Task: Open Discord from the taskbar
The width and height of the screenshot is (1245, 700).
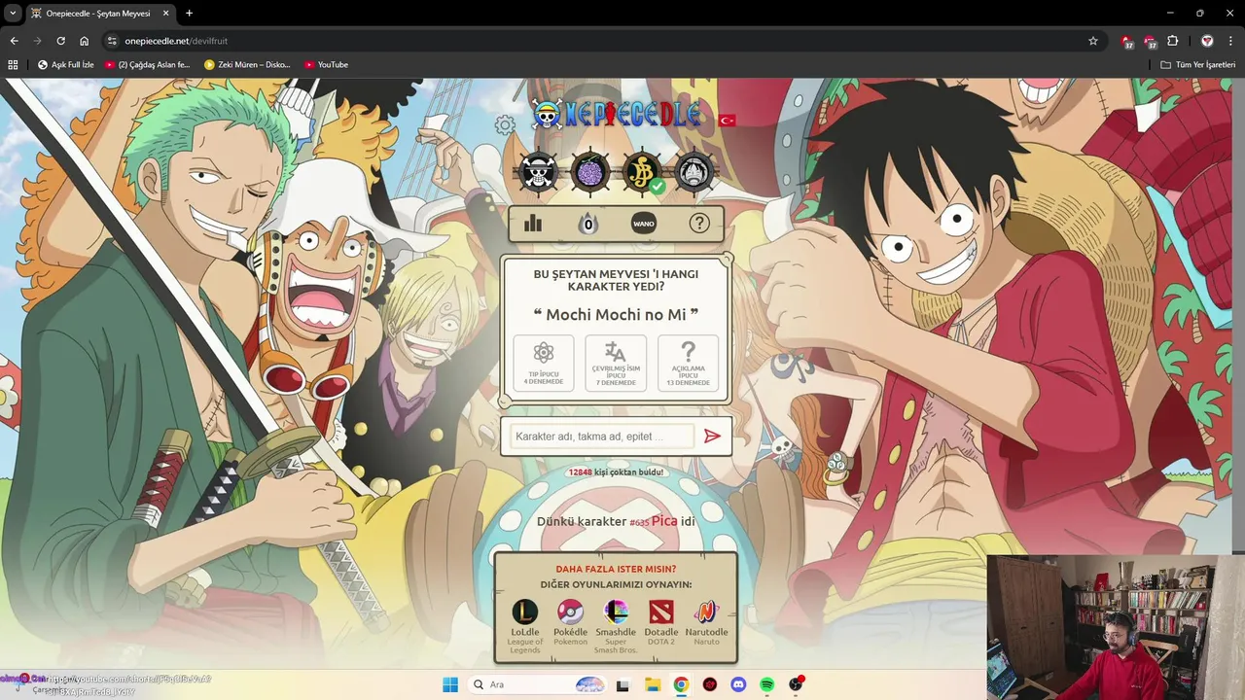Action: [738, 684]
